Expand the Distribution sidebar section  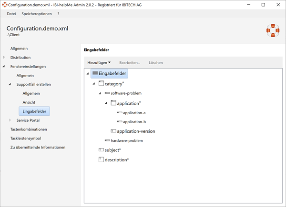pyautogui.click(x=4, y=58)
